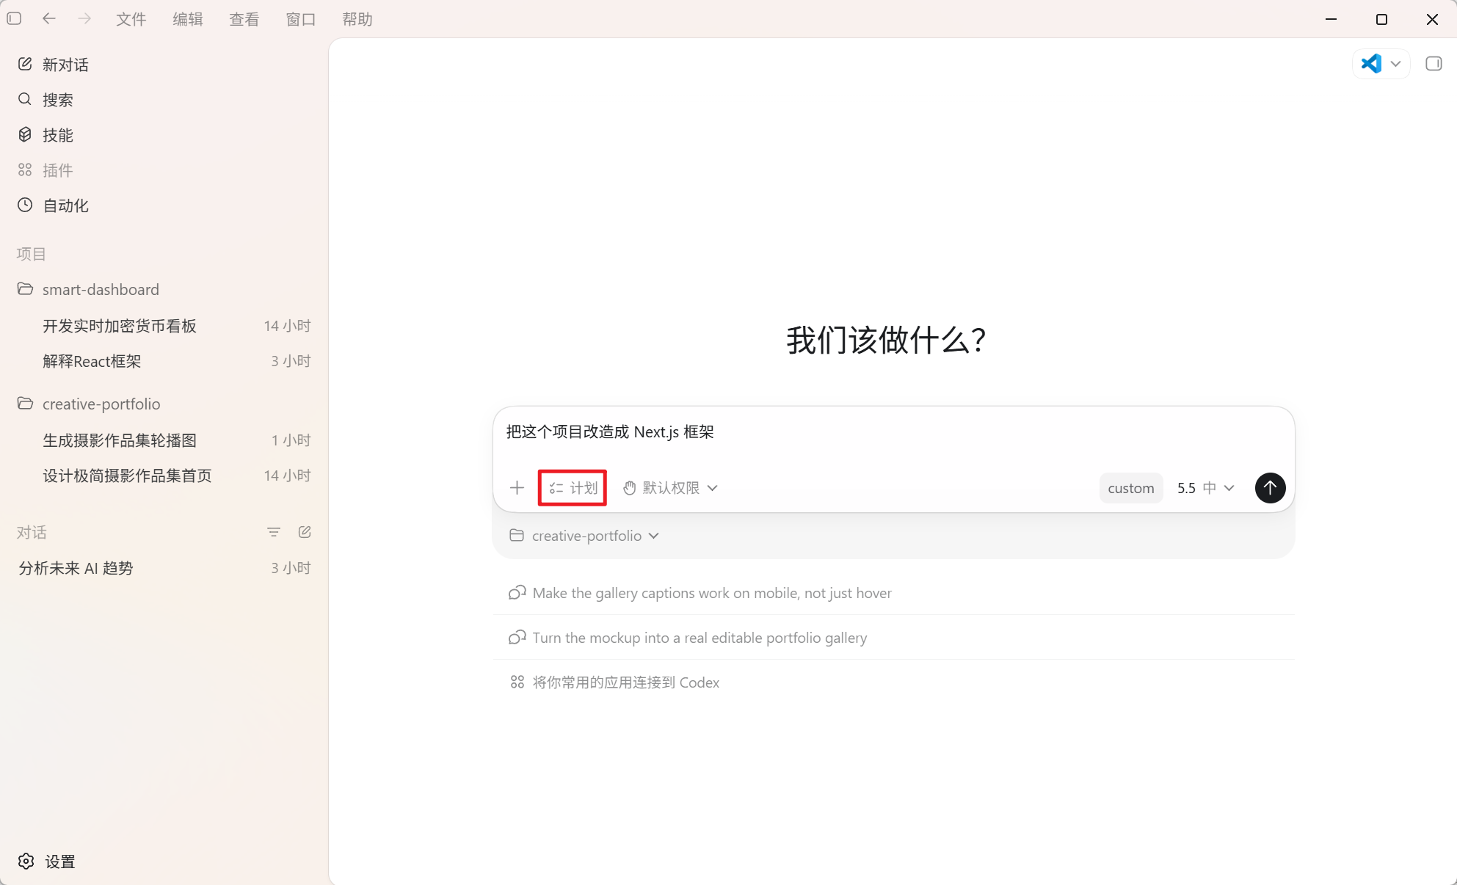Select suggestion about gallery captions on mobile
Screen dimensions: 1457x885
(x=893, y=593)
